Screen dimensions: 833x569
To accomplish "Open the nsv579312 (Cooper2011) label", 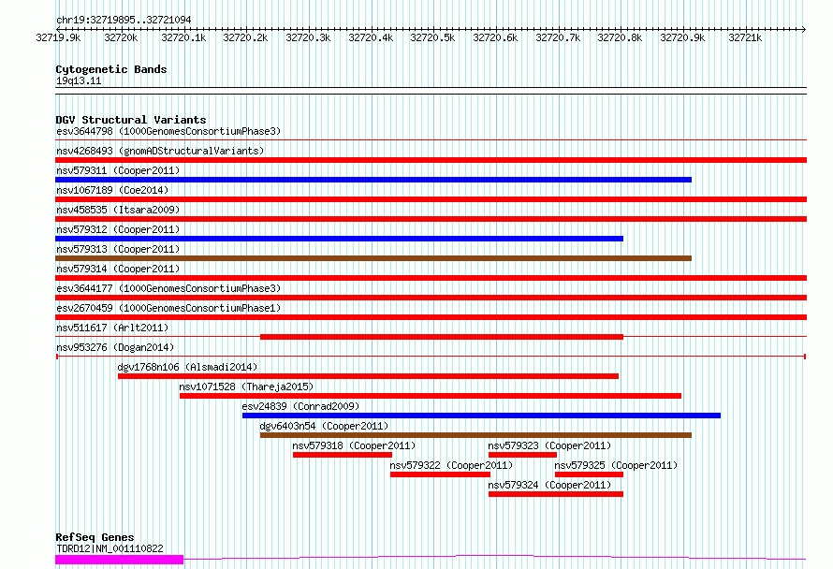I will 118,229.
